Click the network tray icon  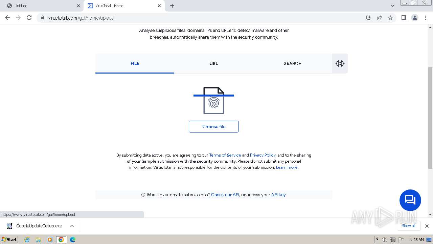392,240
